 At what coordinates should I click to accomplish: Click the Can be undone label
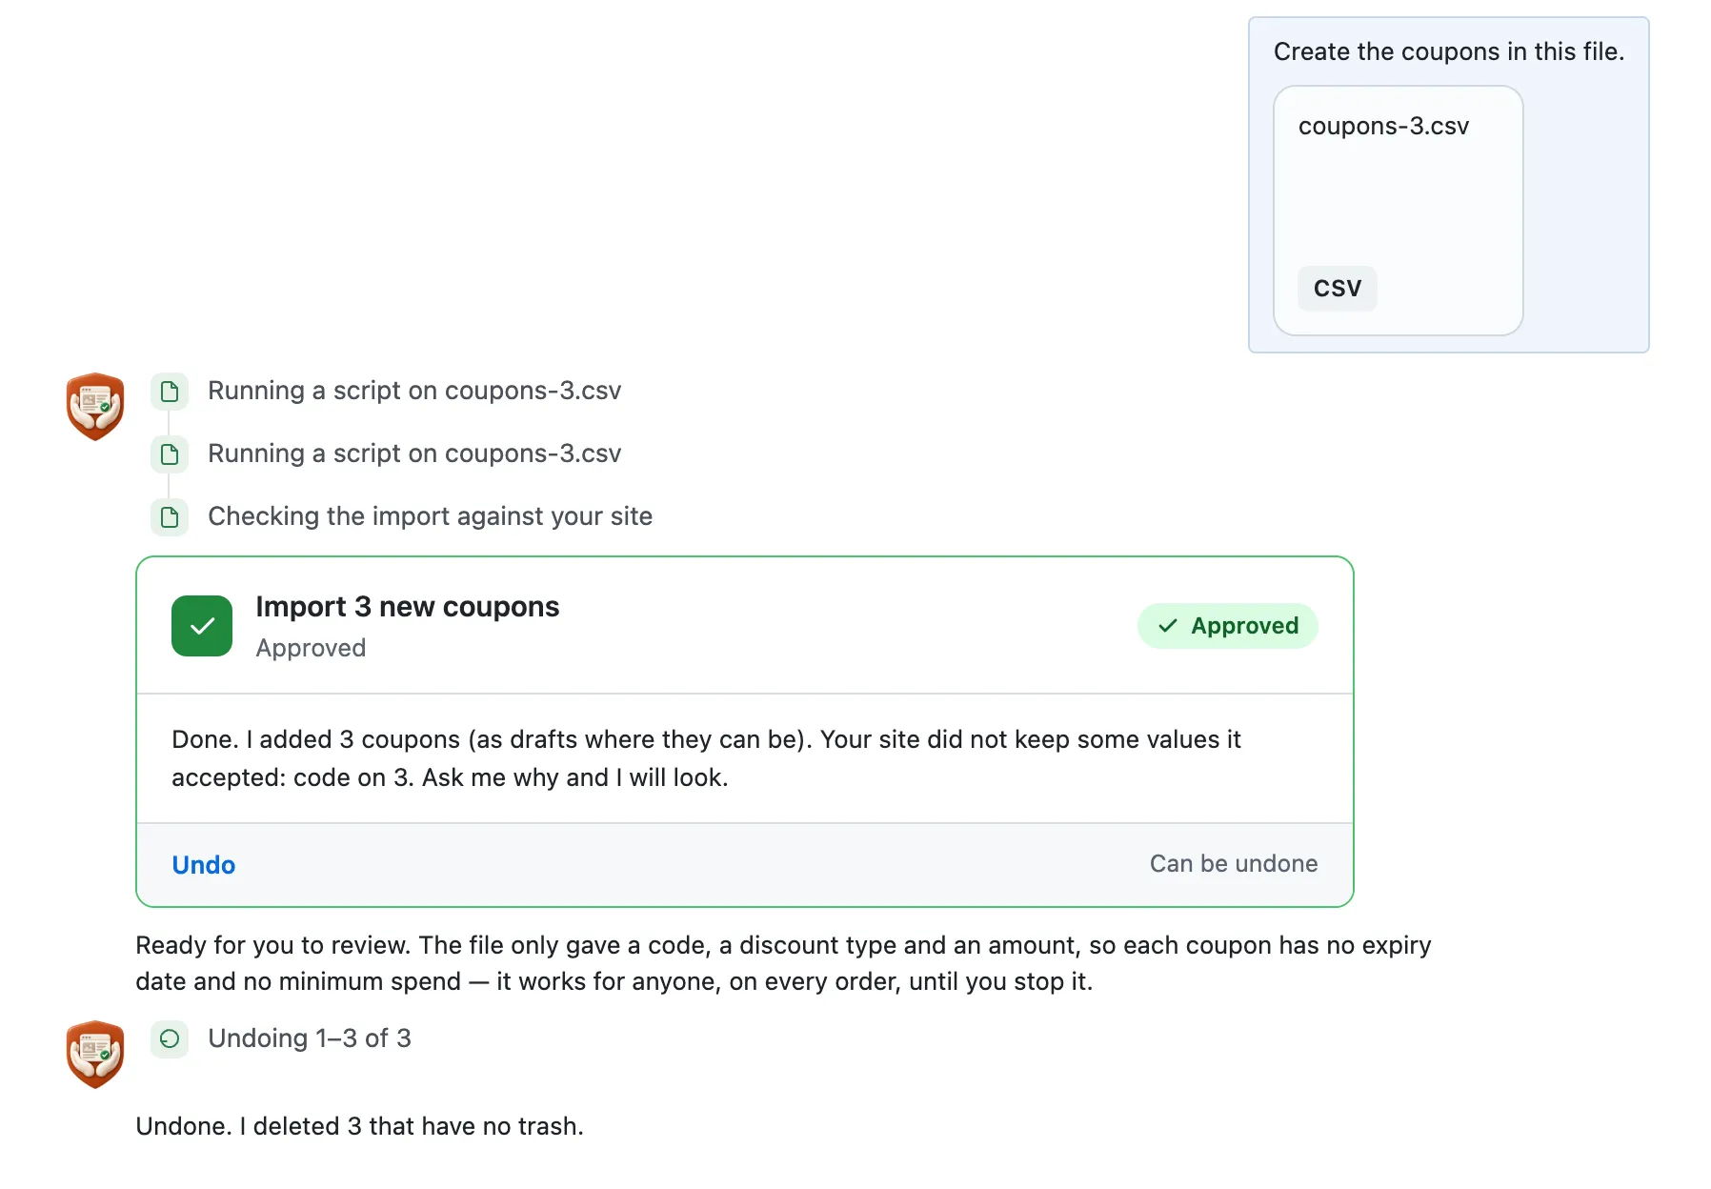[1234, 864]
